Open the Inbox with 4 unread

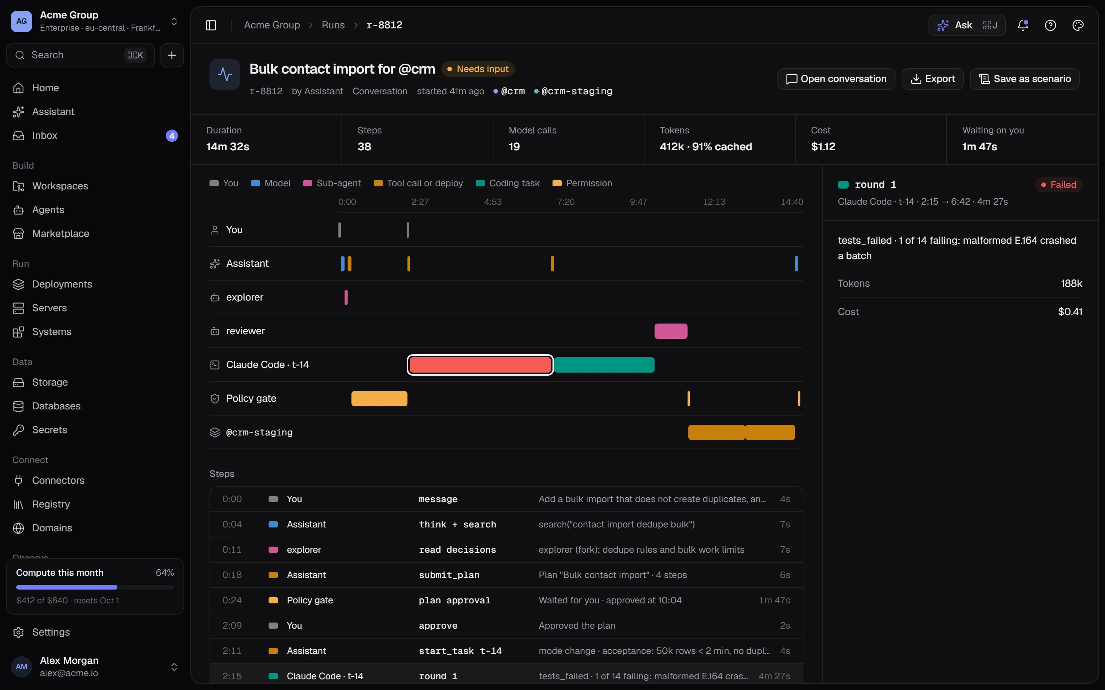(95, 136)
